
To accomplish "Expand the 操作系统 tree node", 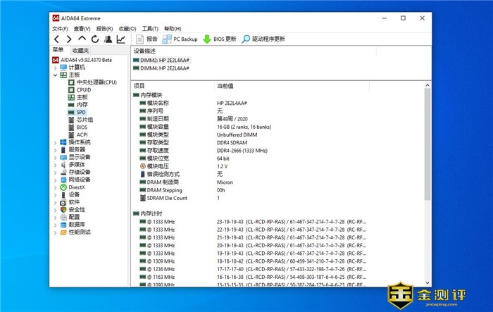I will tap(55, 142).
